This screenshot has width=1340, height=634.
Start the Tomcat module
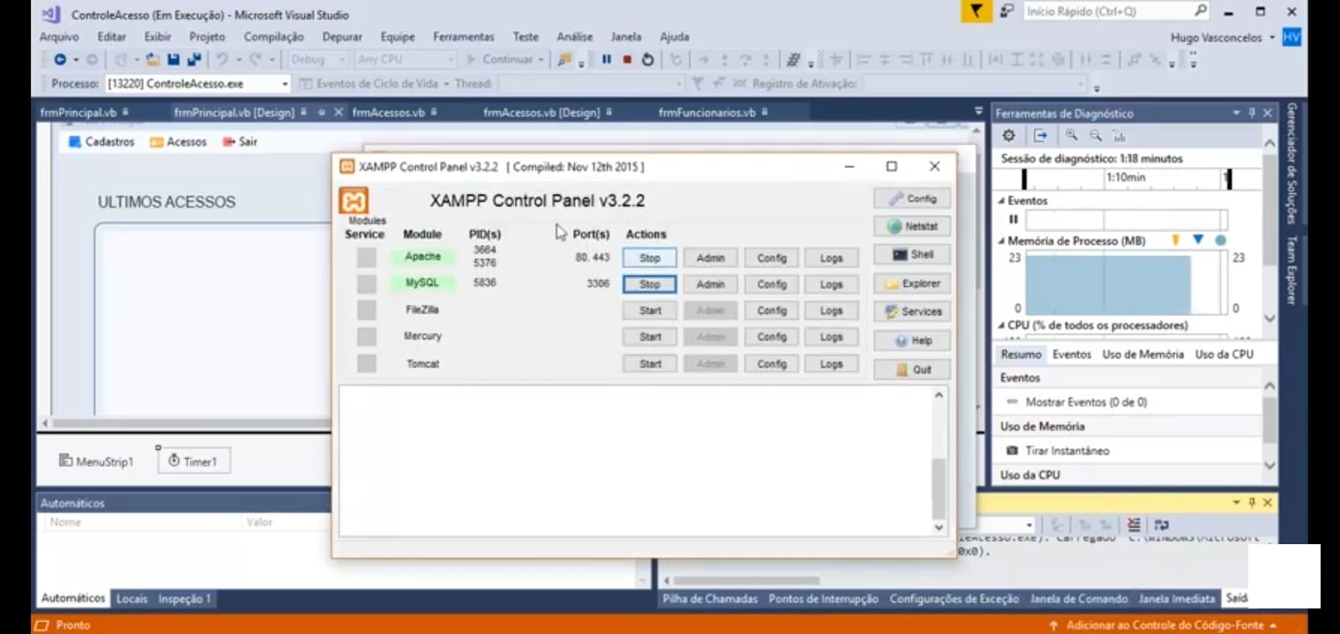(650, 364)
